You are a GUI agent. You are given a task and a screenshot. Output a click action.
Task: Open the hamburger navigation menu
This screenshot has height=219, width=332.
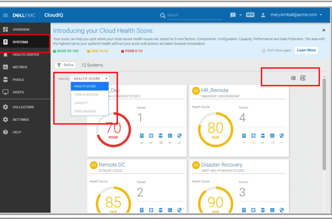coord(5,15)
